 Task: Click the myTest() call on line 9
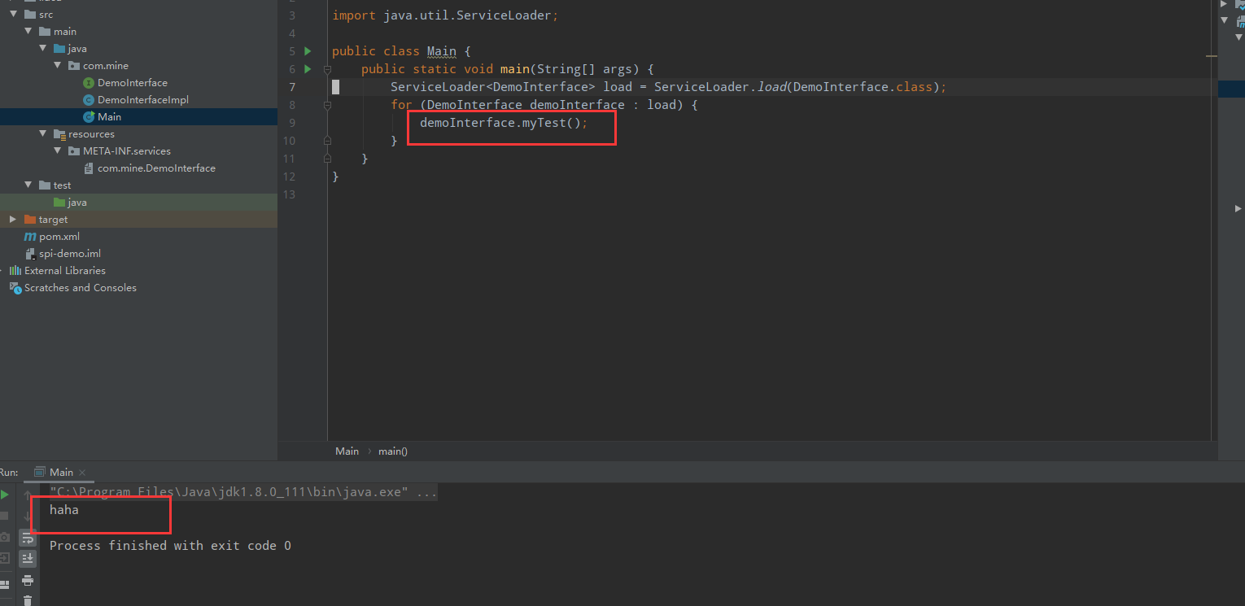(x=555, y=123)
